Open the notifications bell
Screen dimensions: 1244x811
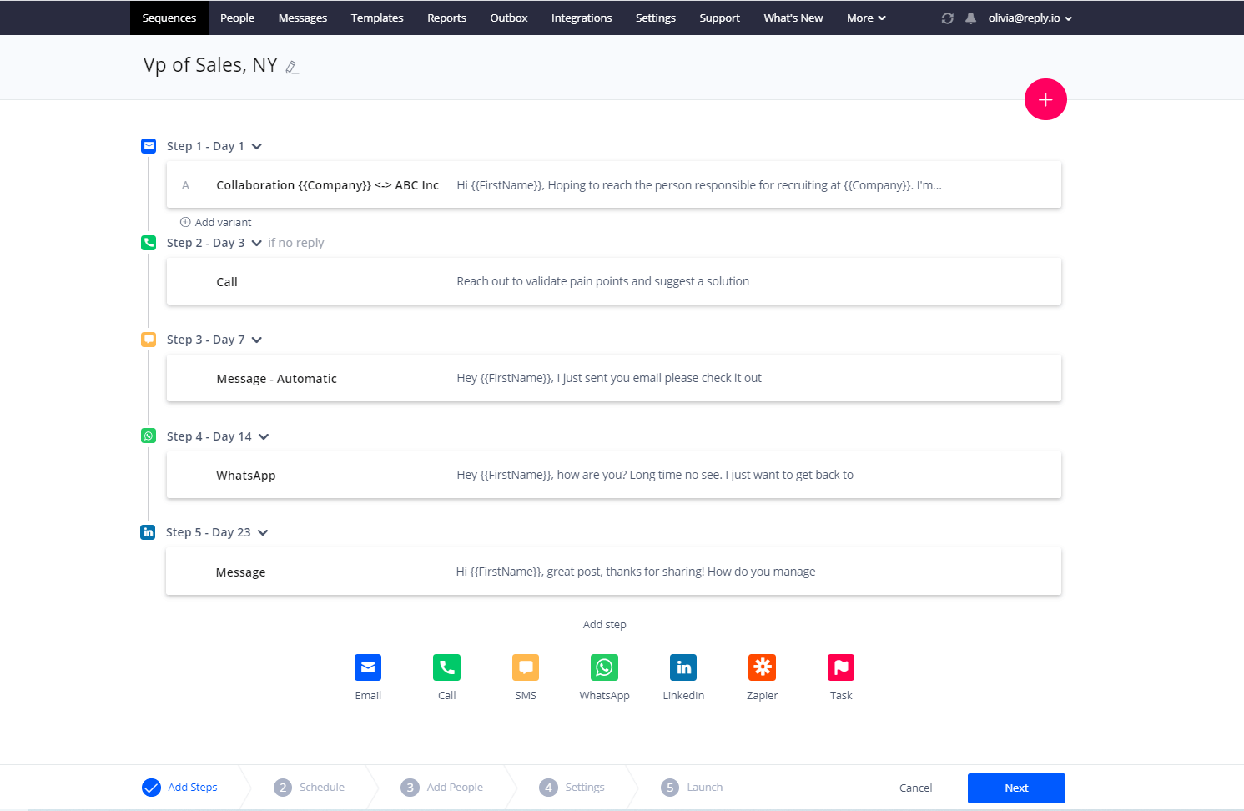(970, 18)
